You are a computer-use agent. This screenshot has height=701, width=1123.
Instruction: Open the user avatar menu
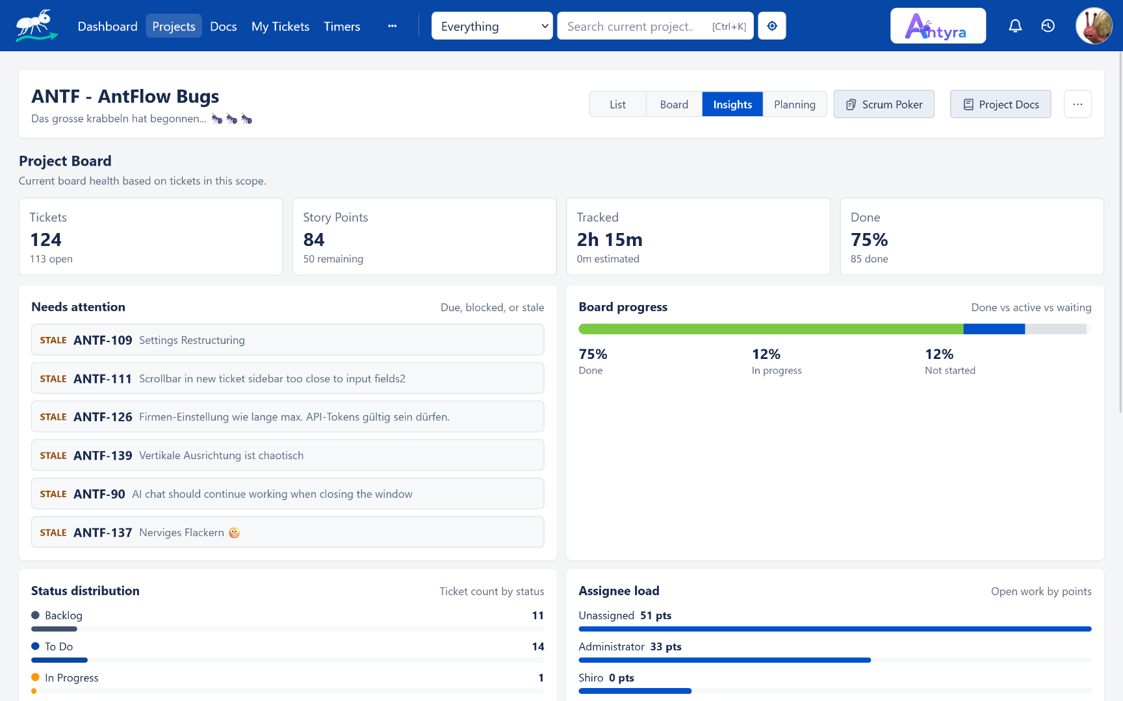1094,26
